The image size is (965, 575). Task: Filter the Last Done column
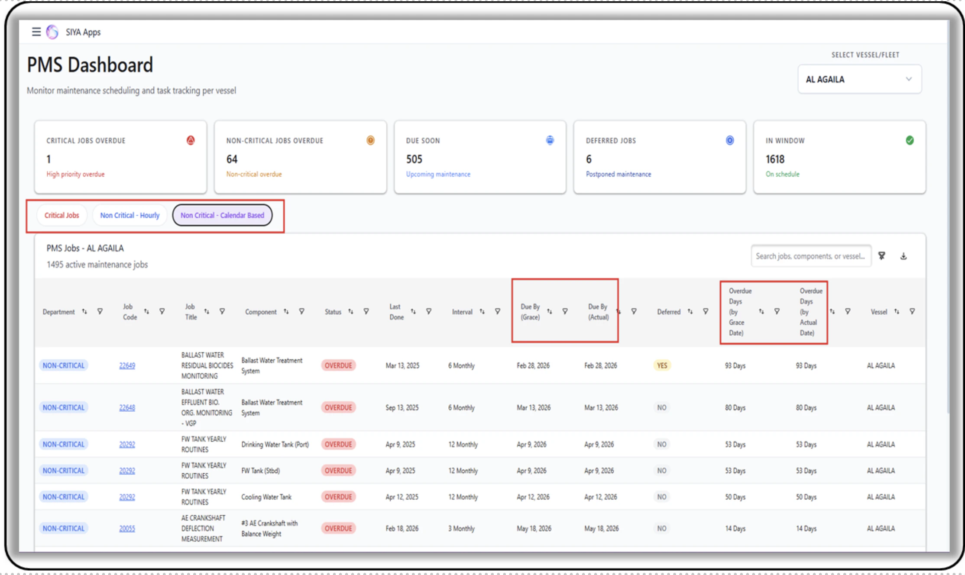click(429, 311)
